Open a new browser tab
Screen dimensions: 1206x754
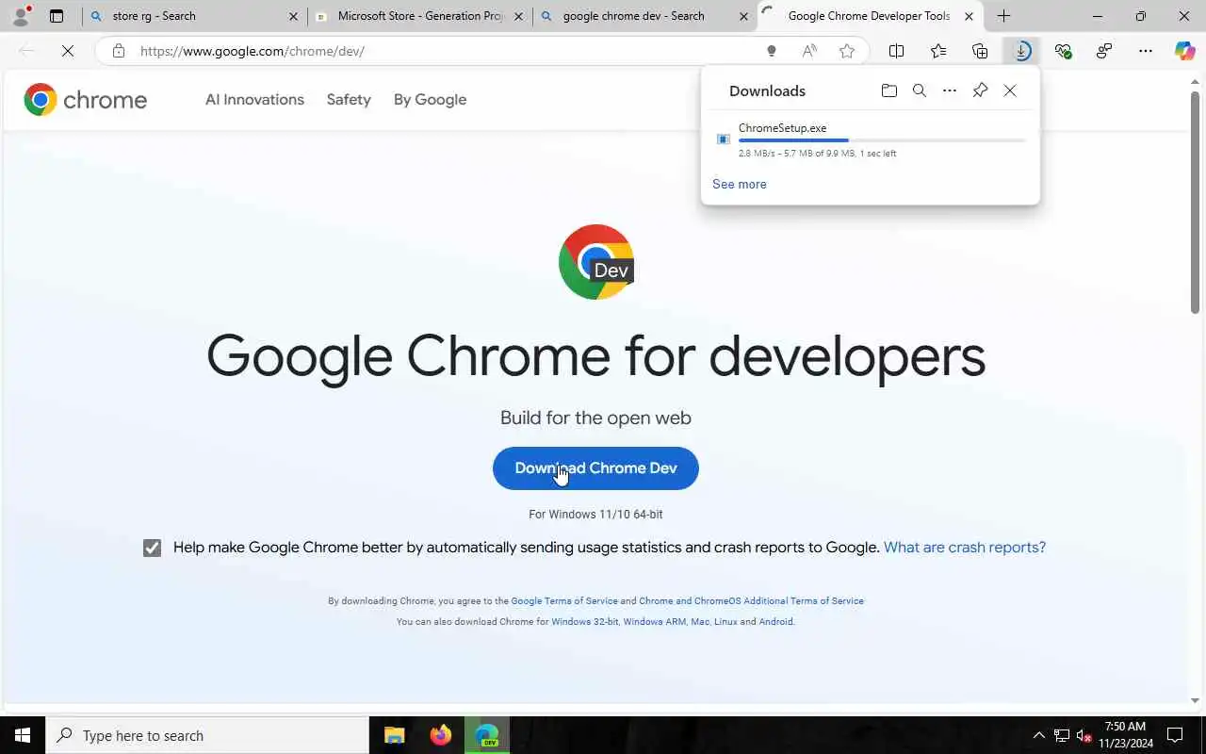[x=1003, y=16]
